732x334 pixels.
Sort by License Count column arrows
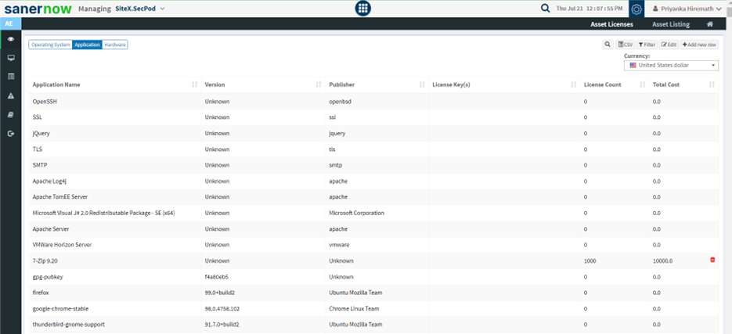(x=643, y=84)
